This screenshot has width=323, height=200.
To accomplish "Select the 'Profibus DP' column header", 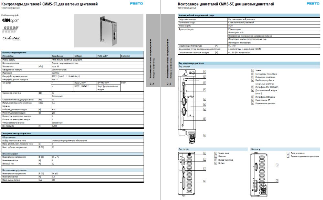I will pyautogui.click(x=102, y=56).
